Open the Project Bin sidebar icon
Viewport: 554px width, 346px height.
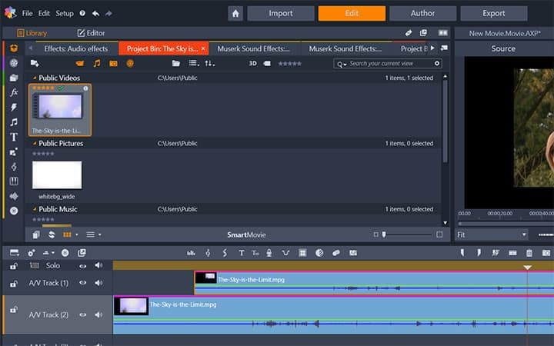(14, 48)
